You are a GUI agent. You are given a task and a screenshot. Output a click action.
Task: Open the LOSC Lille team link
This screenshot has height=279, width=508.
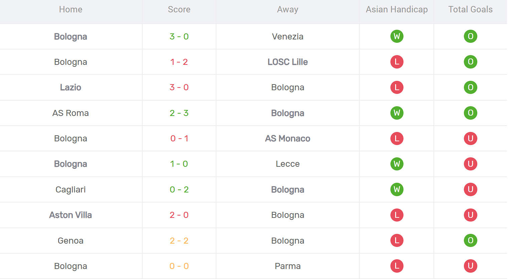click(x=288, y=62)
